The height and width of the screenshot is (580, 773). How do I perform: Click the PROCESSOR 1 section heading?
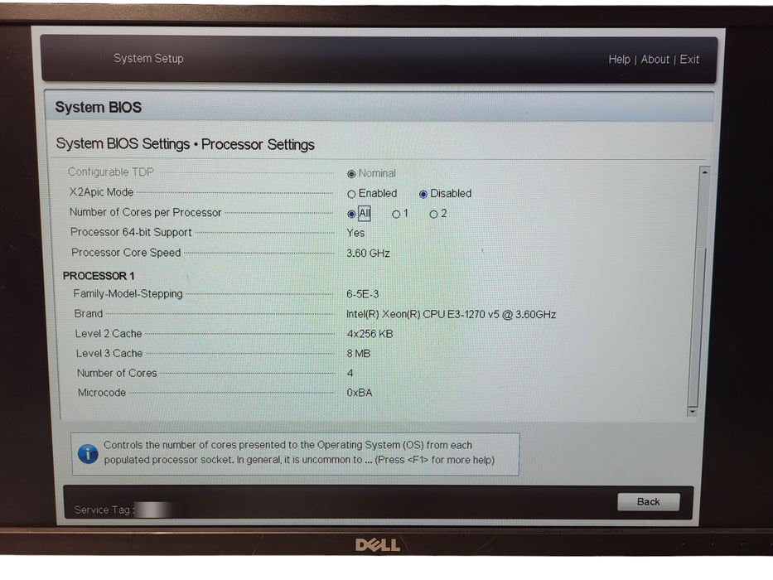[99, 276]
